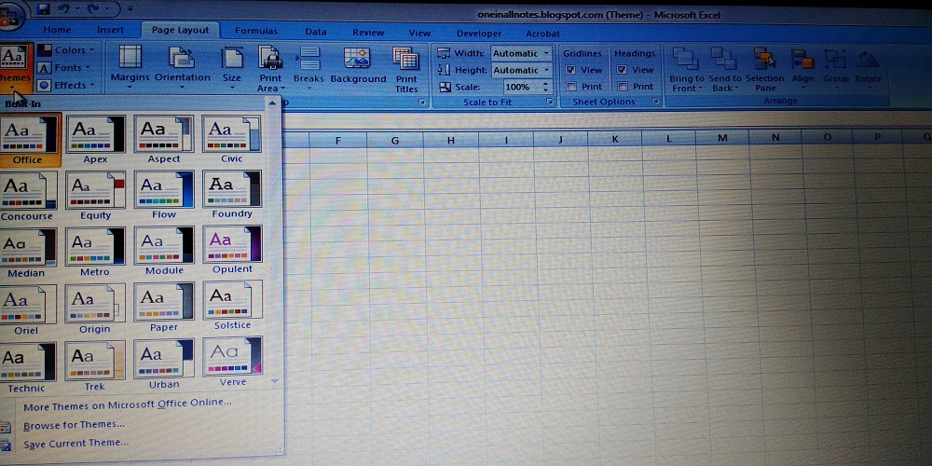Choose the Module theme
Image resolution: width=932 pixels, height=466 pixels.
(x=164, y=251)
